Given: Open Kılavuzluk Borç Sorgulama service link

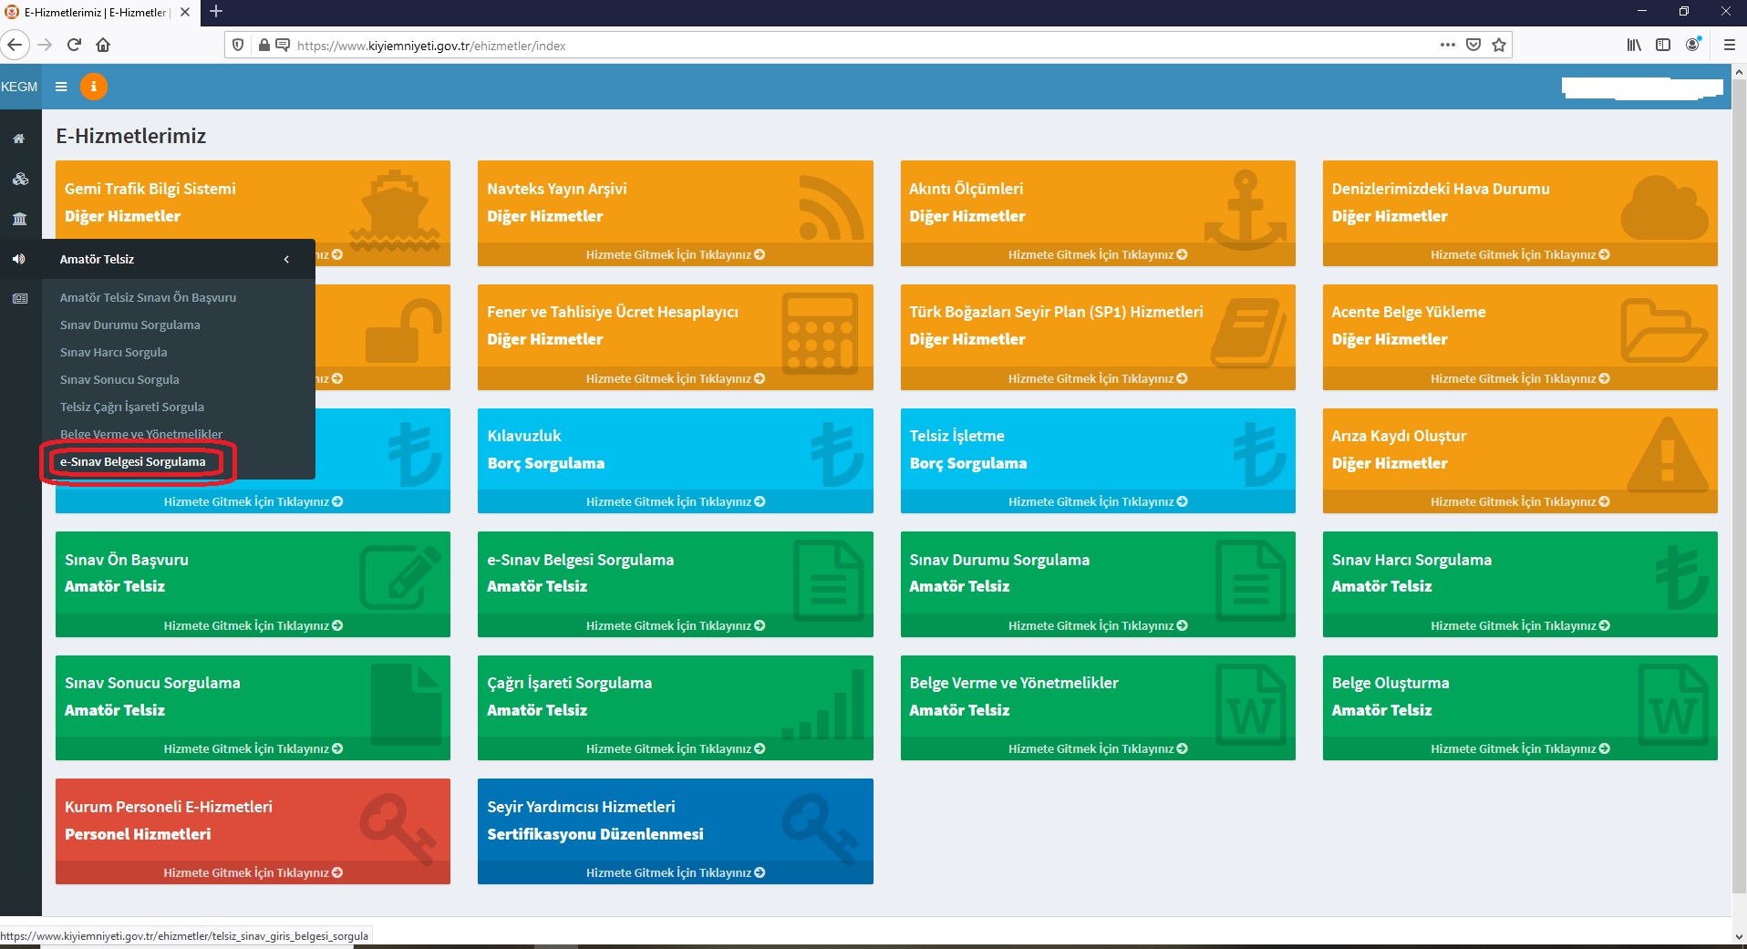Looking at the screenshot, I should pos(675,502).
